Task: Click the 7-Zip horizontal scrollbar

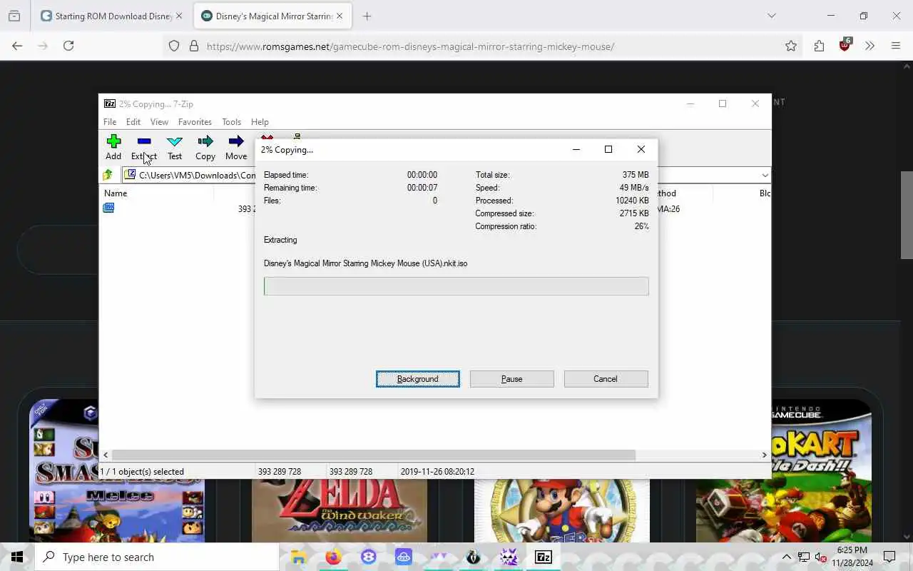Action: tap(373, 455)
